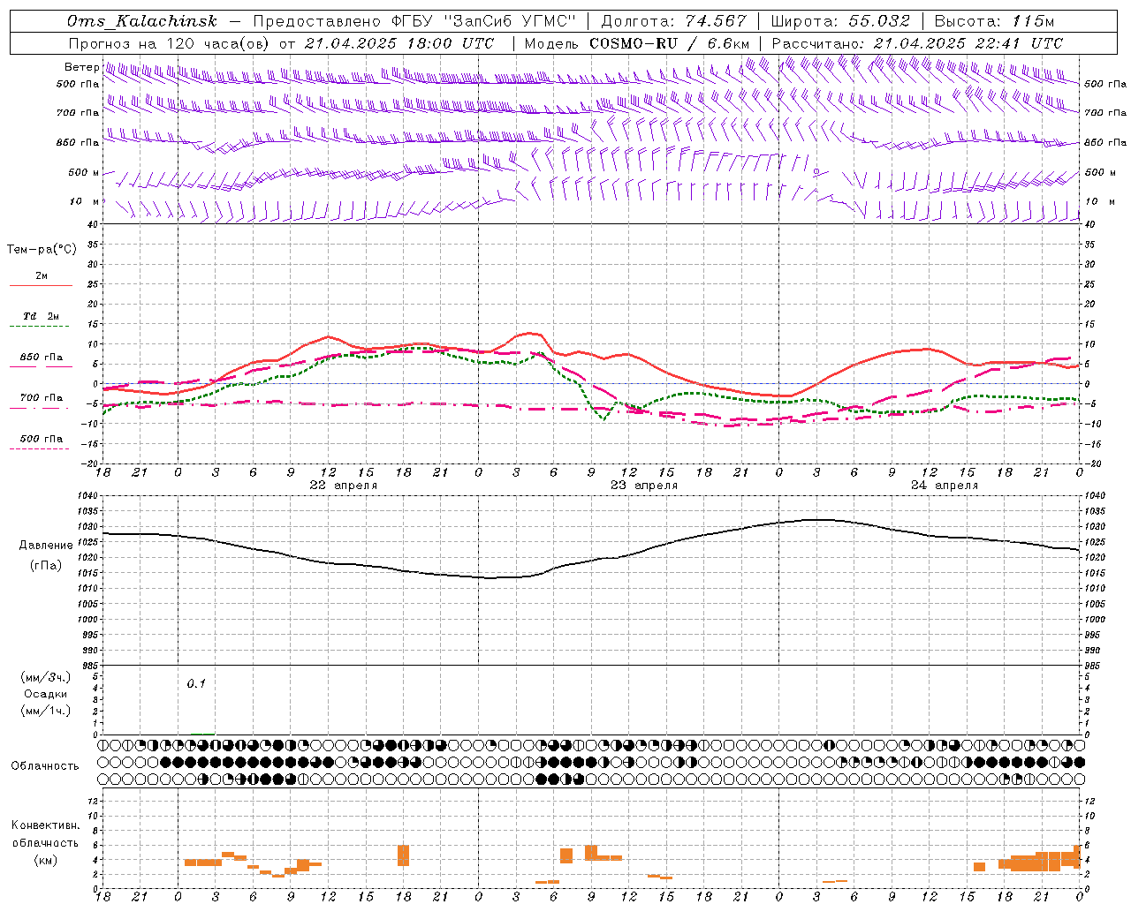1131x904 pixels.
Task: Click the Ветер panel label
Action: pos(82,67)
